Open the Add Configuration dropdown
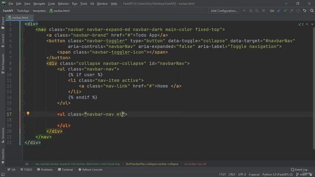The width and height of the screenshot is (315, 177). [x=224, y=11]
